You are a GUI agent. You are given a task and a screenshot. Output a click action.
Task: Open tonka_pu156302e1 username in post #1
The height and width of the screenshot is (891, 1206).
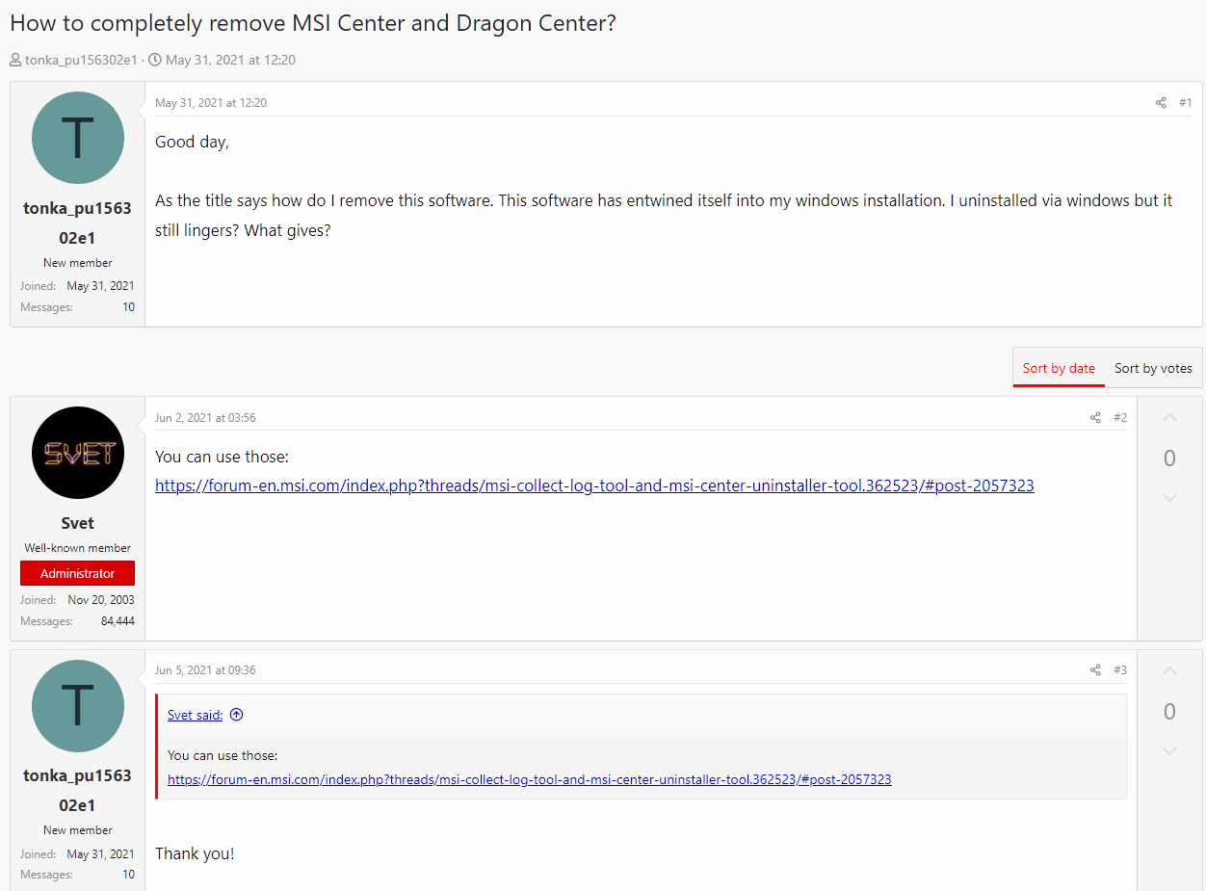(78, 223)
